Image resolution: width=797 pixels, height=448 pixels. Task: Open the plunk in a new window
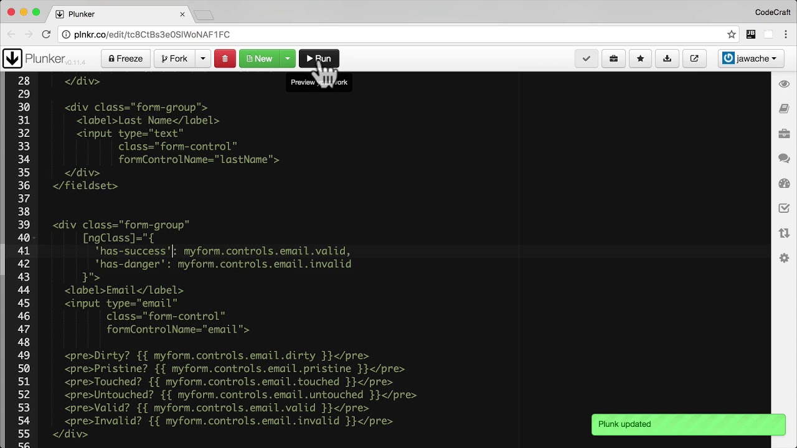[694, 58]
